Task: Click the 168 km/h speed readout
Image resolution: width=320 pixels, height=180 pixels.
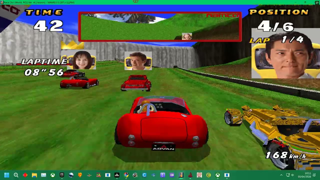Action: tap(285, 155)
